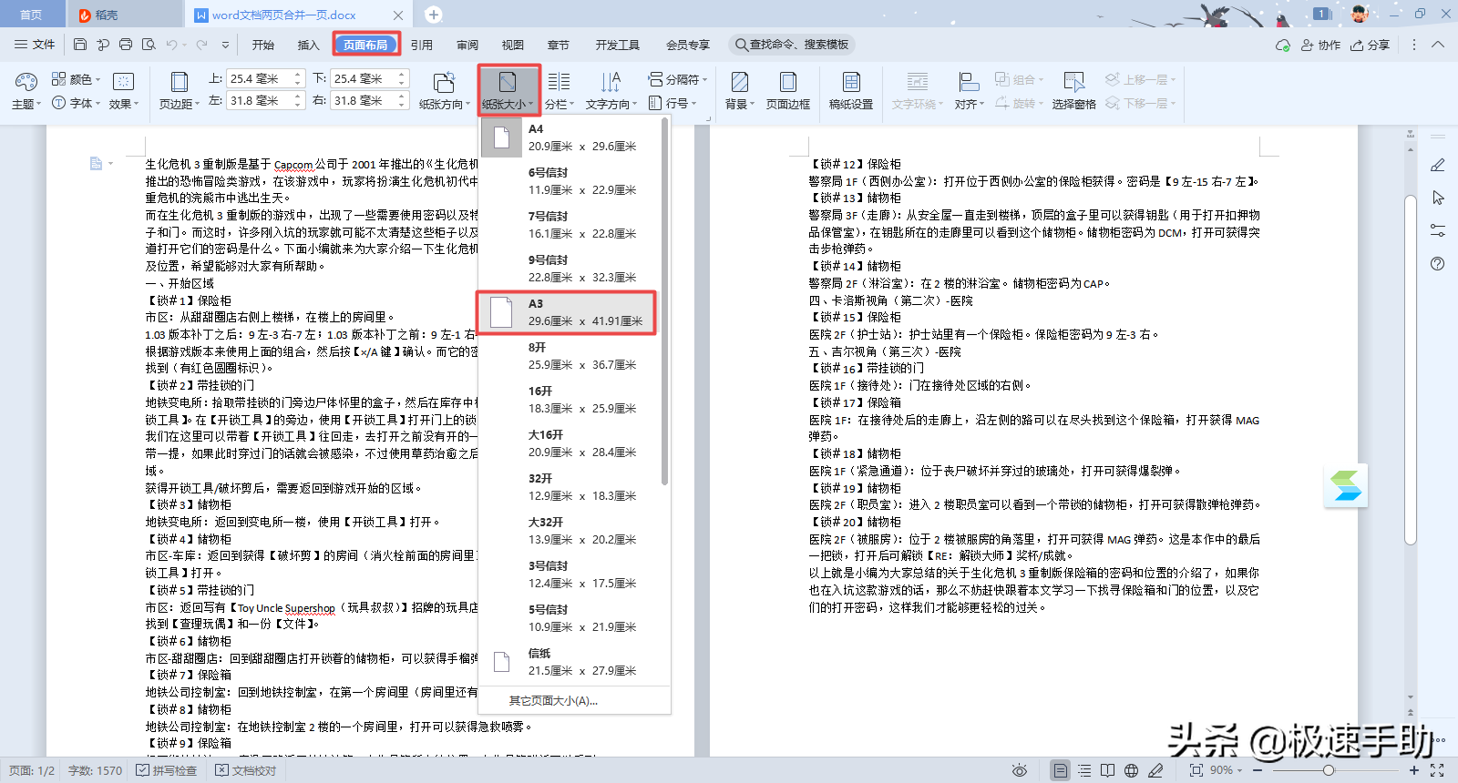
Task: Open the page background tool
Action: pyautogui.click(x=740, y=90)
